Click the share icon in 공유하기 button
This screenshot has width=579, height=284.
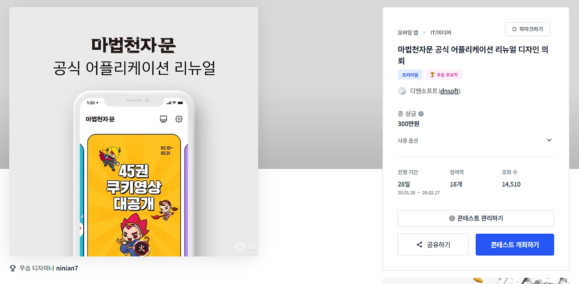pyautogui.click(x=419, y=245)
